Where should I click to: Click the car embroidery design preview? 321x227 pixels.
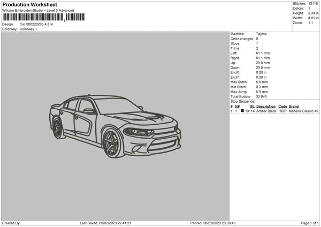(115, 126)
